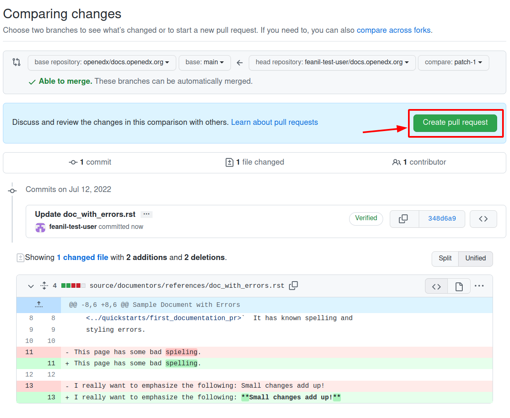
Task: Collapse the doc_with_errors.rst diff
Action: coord(31,286)
